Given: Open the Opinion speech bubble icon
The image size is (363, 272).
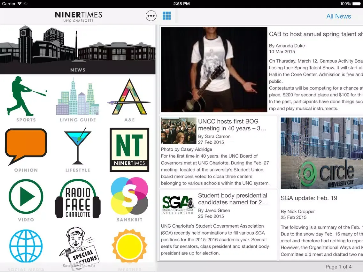Looking at the screenshot, I should click(x=26, y=147).
